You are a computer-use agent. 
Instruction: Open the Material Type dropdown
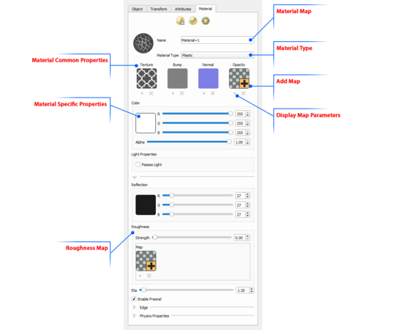(217, 55)
